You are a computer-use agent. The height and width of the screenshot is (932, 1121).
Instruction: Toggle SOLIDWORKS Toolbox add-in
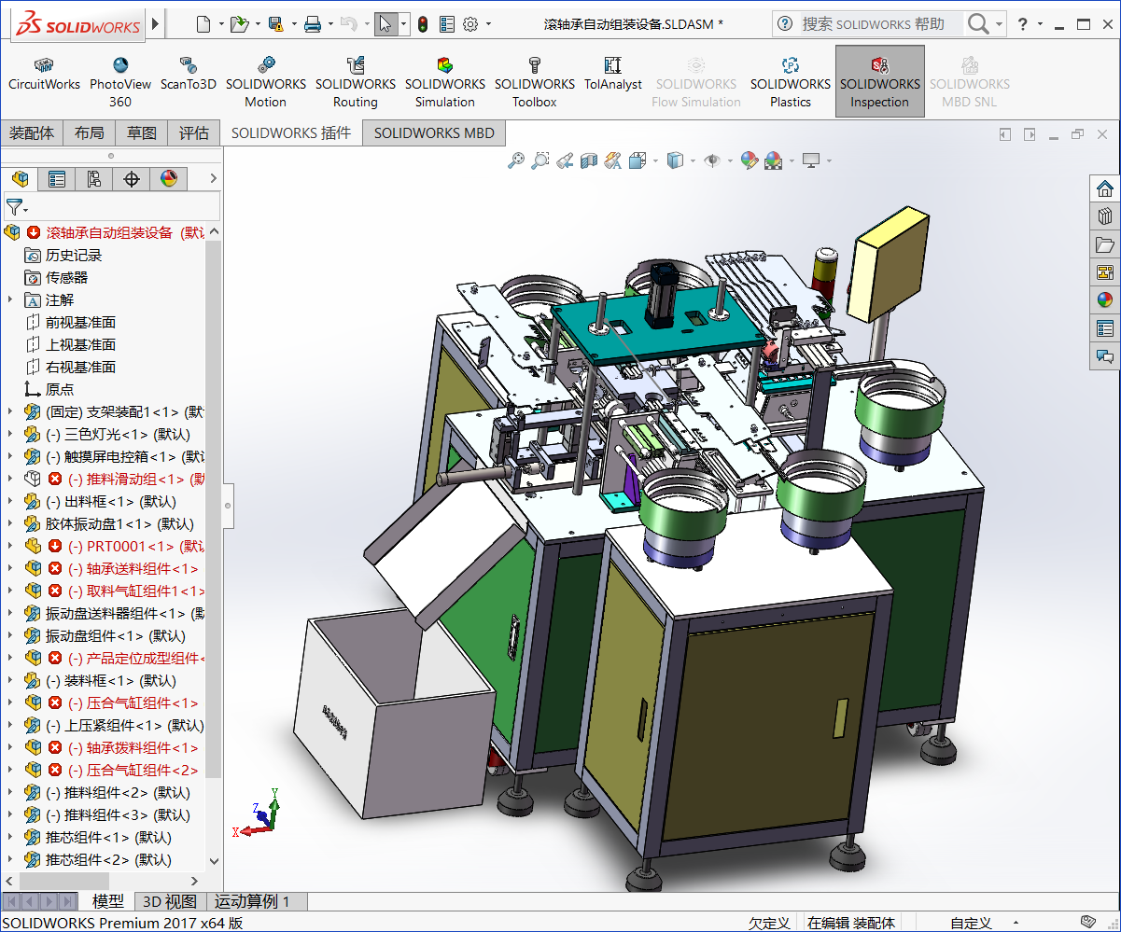[x=535, y=82]
